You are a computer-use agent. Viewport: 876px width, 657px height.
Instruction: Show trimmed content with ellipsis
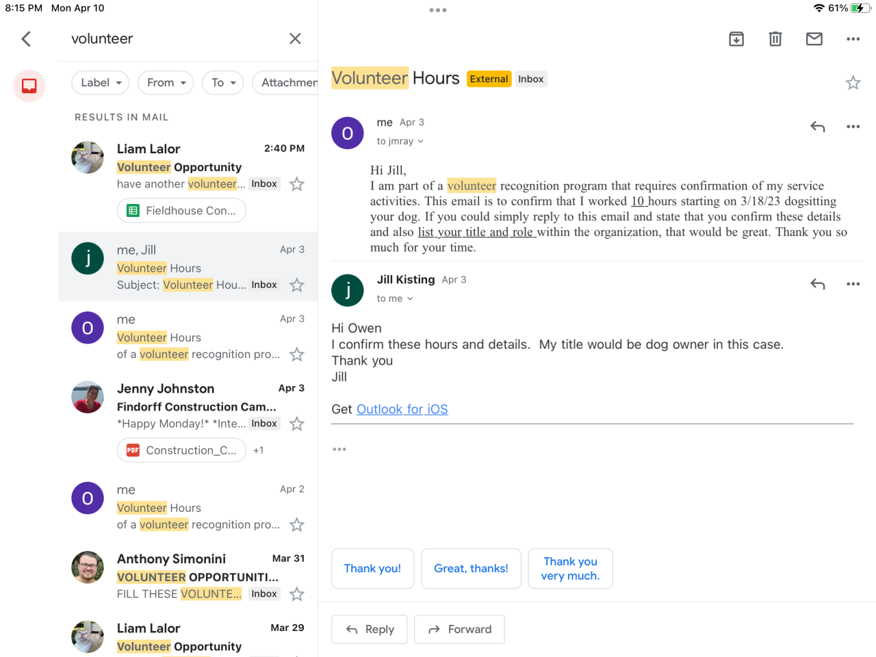[x=339, y=450]
